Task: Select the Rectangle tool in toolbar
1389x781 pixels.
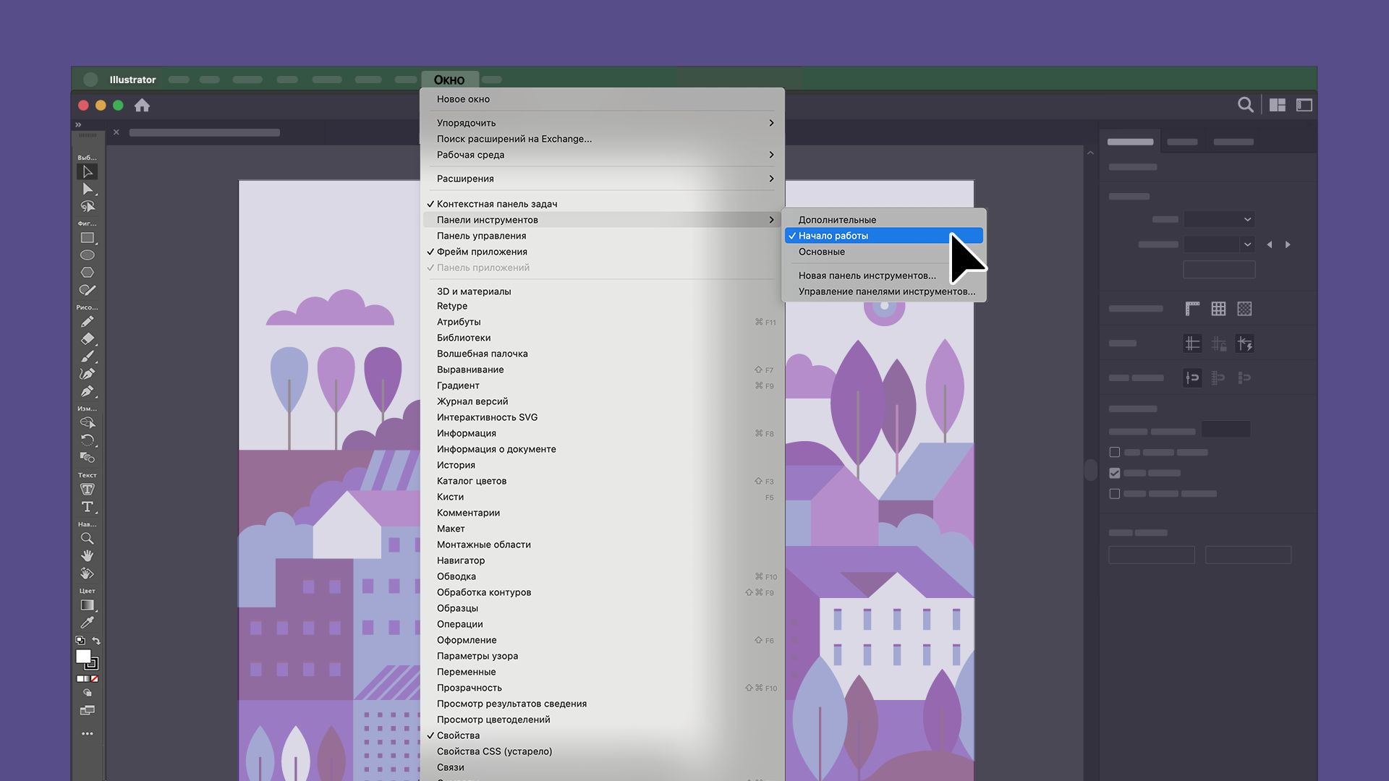Action: [x=88, y=238]
